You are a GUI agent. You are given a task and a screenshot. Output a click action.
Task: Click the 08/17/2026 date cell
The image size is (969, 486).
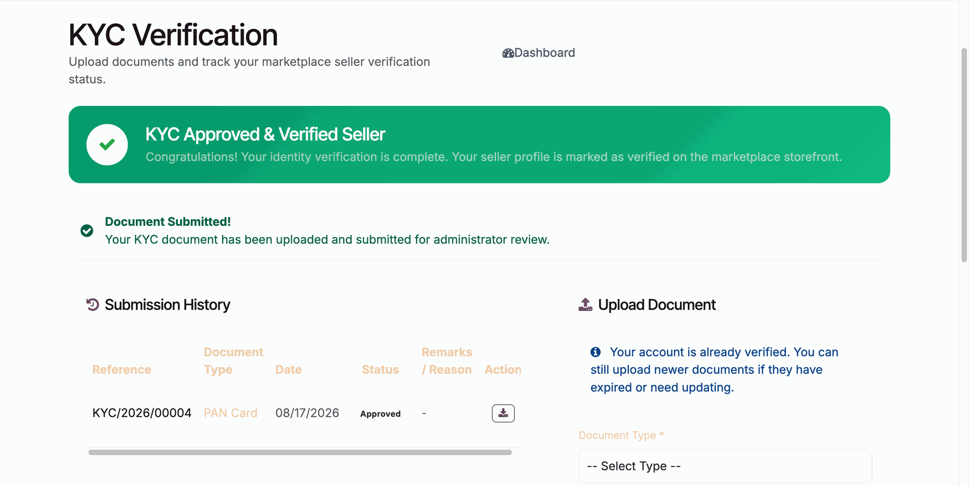pyautogui.click(x=307, y=413)
